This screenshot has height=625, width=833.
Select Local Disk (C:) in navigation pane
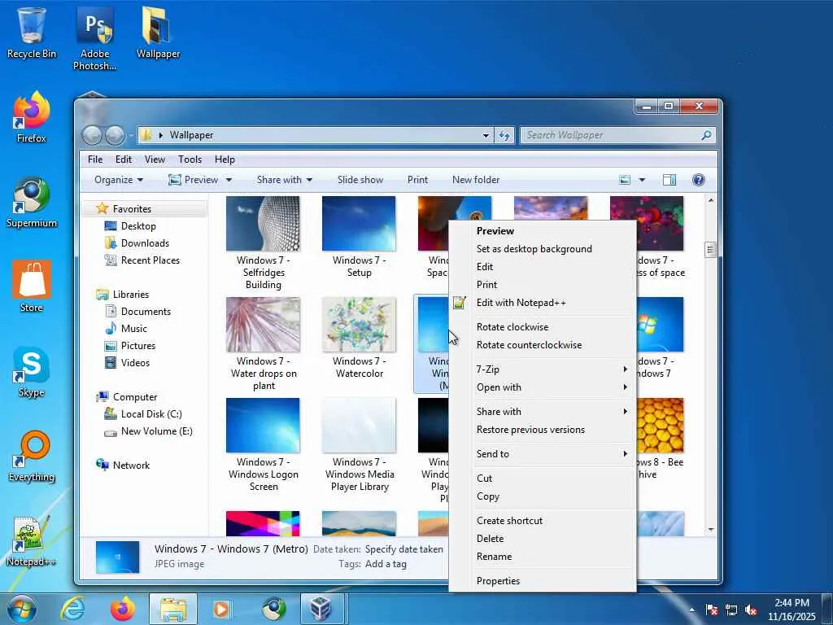click(x=150, y=414)
